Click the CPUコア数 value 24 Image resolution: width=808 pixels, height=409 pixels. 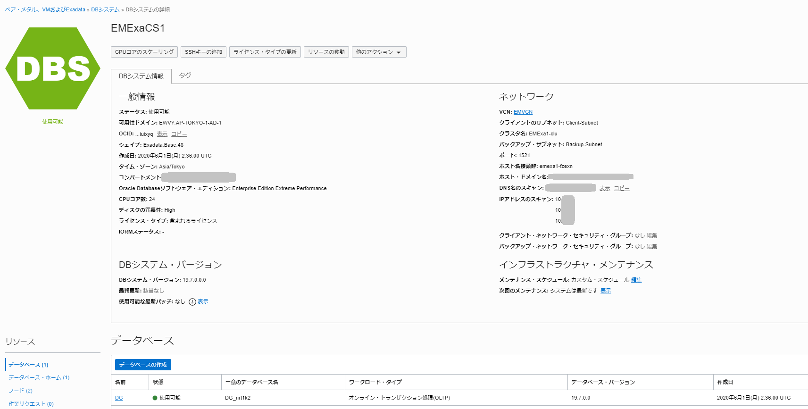(x=152, y=199)
